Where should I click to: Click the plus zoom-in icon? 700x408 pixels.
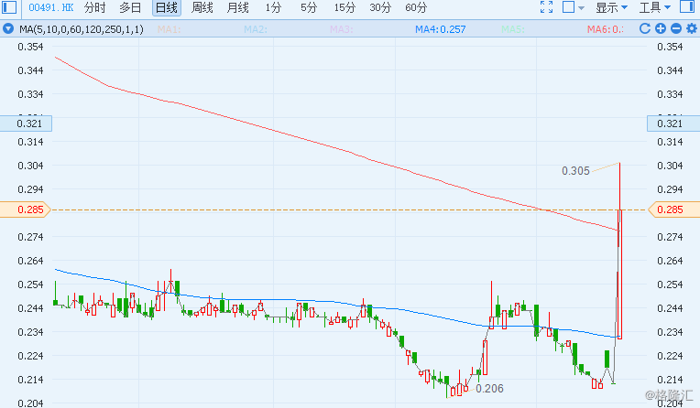click(660, 29)
